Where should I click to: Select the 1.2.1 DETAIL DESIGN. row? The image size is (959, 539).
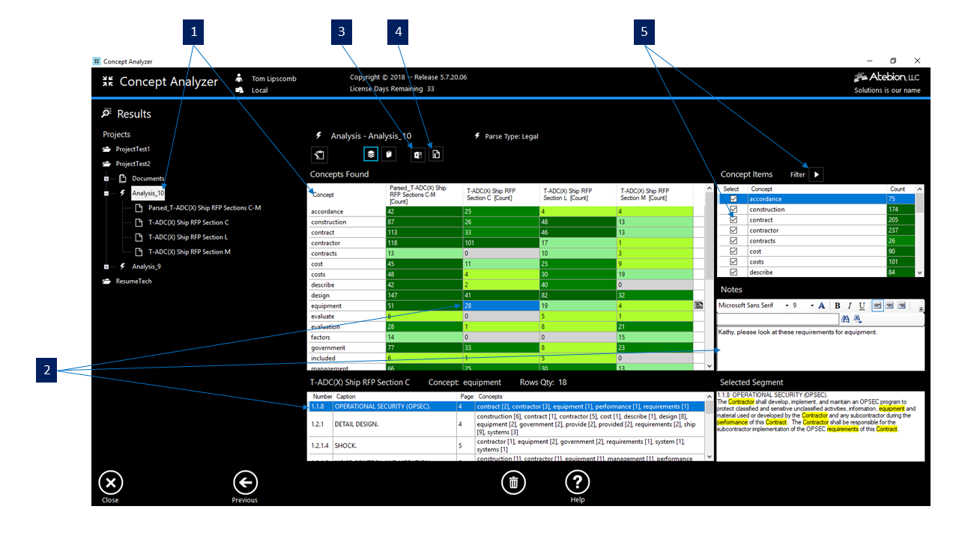[x=506, y=424]
